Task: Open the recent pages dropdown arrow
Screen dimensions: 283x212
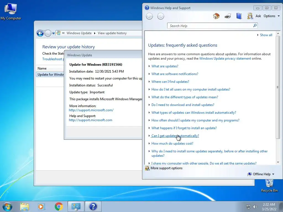Action: (53, 33)
